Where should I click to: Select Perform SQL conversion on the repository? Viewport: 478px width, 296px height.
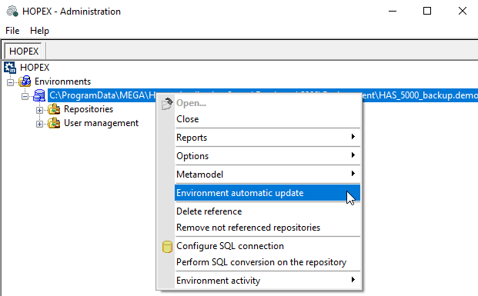coord(267,262)
